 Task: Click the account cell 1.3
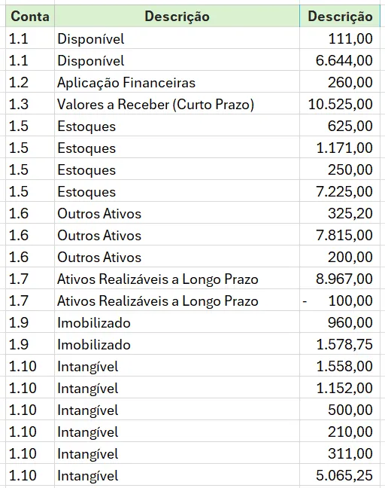(30, 103)
